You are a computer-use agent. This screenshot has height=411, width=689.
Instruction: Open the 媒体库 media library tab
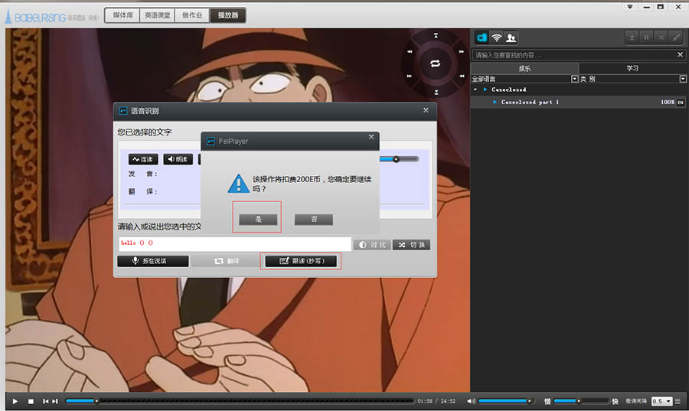[x=122, y=15]
